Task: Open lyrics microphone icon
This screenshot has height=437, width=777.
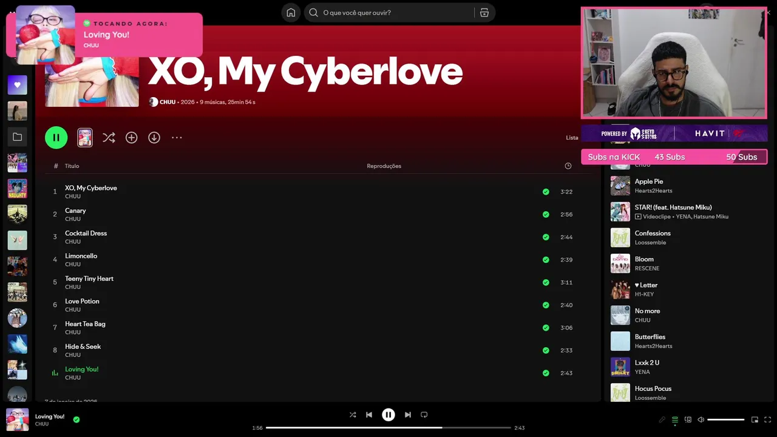Action: pyautogui.click(x=662, y=419)
